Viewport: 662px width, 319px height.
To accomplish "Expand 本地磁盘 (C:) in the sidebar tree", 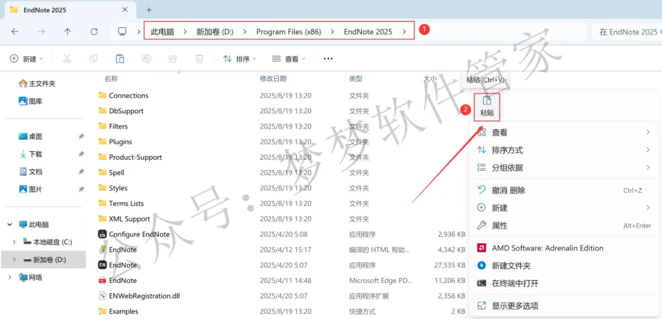I will click(x=14, y=242).
